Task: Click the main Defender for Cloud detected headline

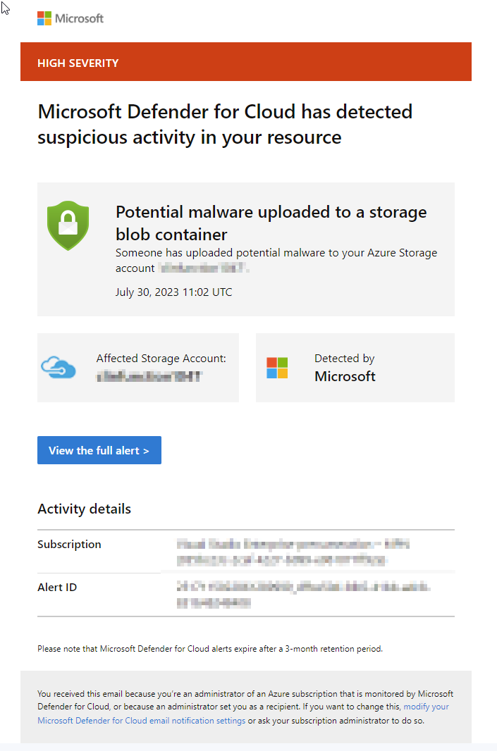Action: pyautogui.click(x=225, y=125)
